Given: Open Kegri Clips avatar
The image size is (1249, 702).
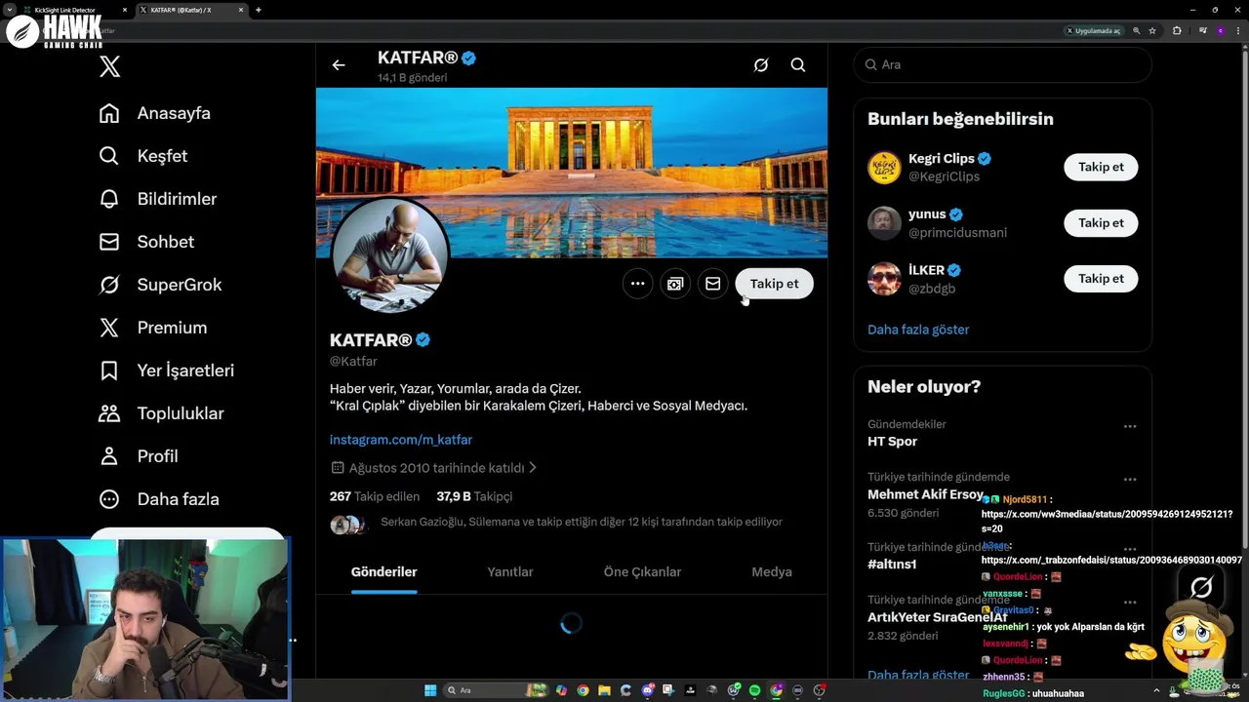Looking at the screenshot, I should point(884,168).
